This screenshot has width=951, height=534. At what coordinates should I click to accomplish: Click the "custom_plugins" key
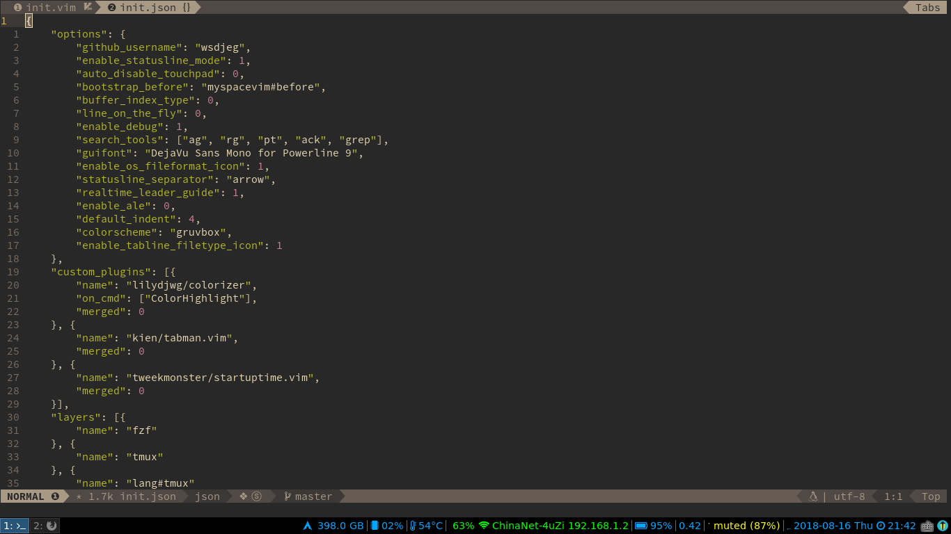tap(101, 272)
